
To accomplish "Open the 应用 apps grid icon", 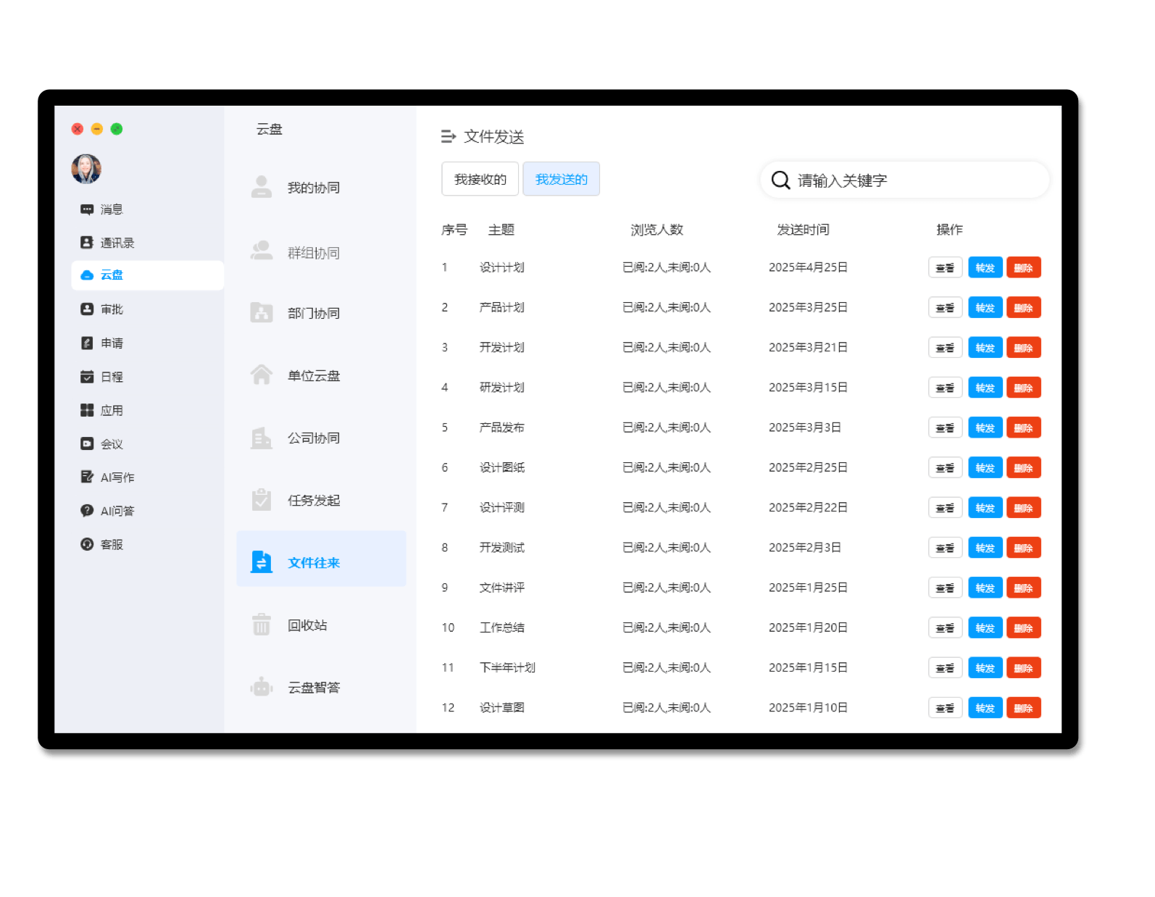I will point(87,410).
